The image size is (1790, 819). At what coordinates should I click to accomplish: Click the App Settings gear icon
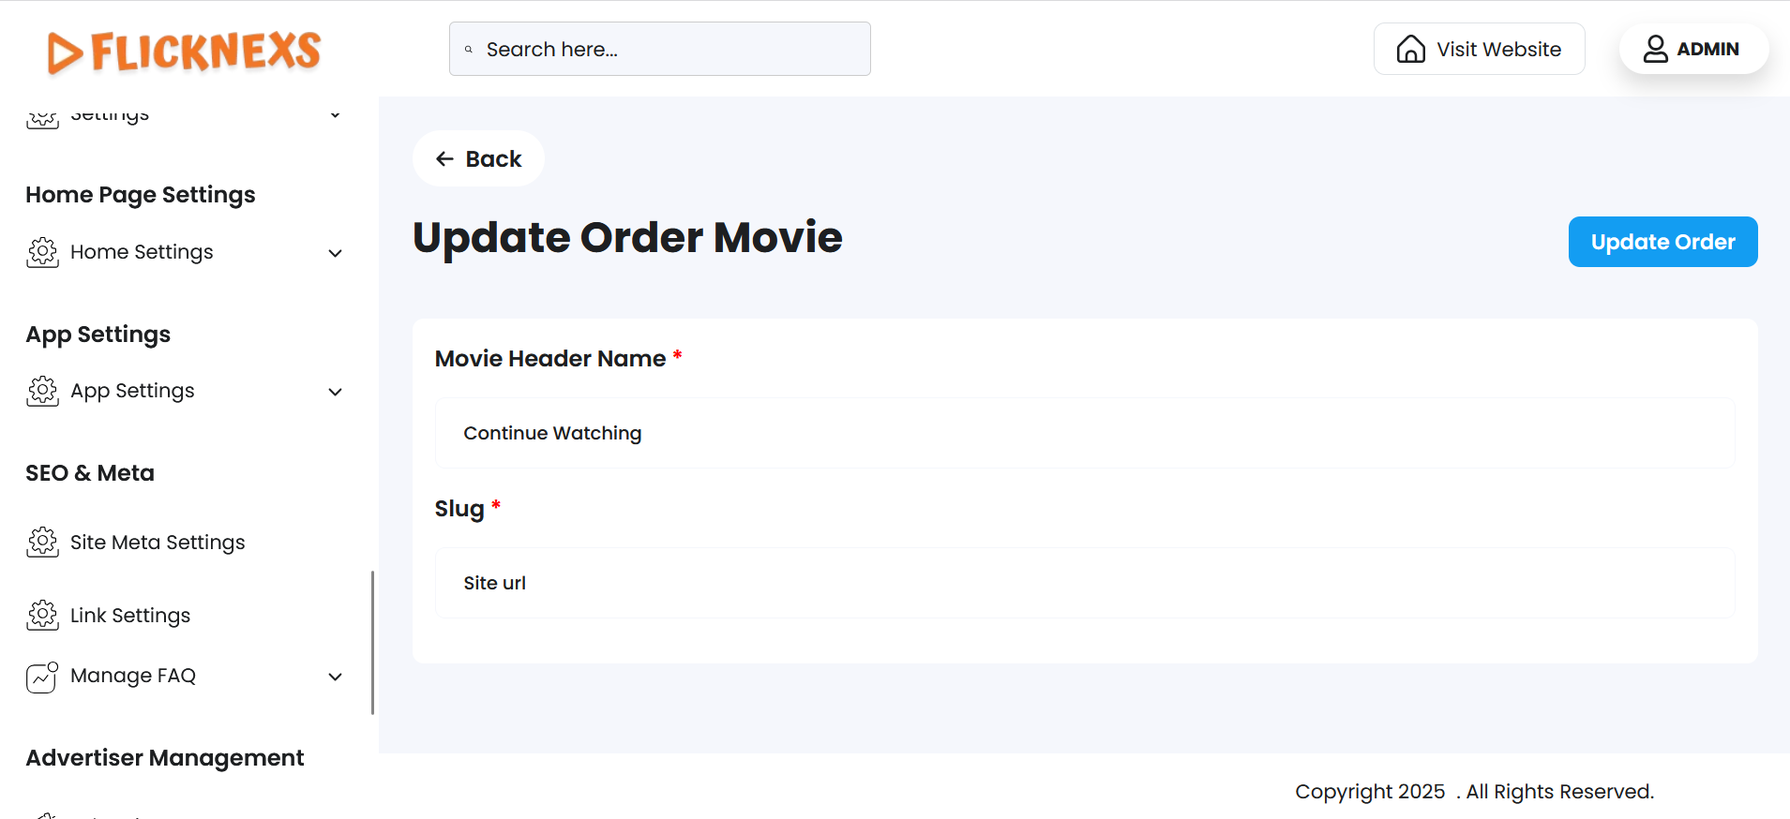(43, 391)
